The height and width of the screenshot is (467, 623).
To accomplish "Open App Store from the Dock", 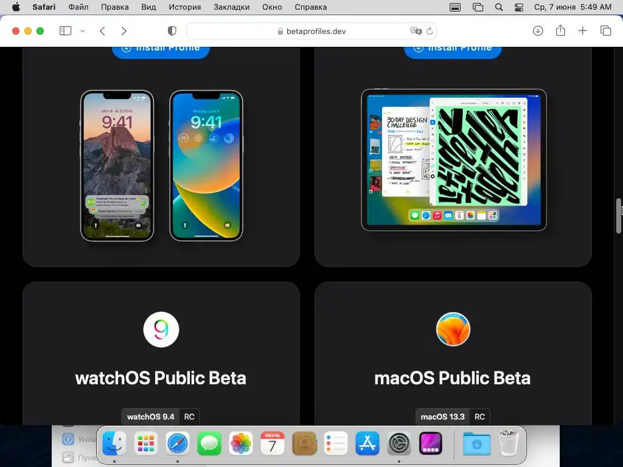I will pyautogui.click(x=367, y=443).
